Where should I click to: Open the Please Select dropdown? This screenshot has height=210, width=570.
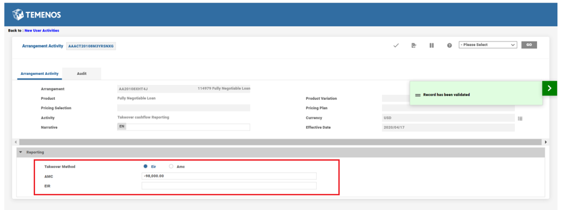(488, 45)
